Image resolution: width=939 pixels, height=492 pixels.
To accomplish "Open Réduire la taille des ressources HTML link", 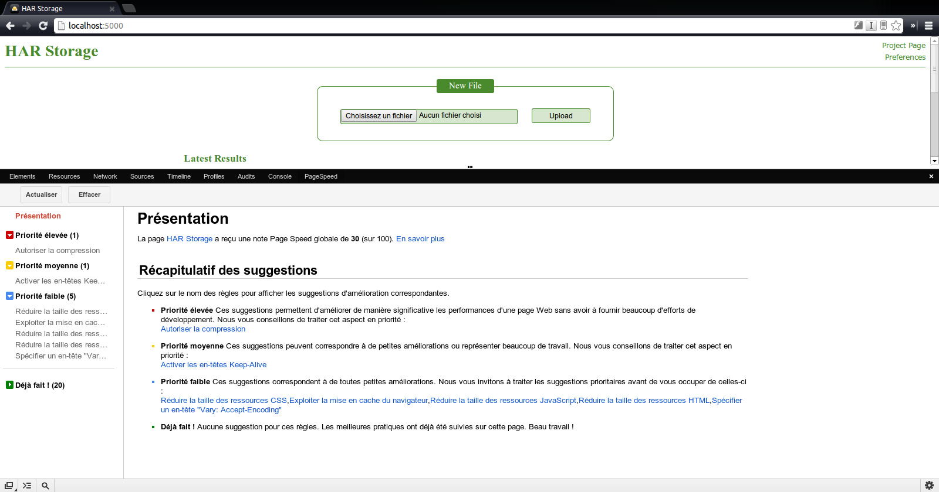I will [x=644, y=400].
